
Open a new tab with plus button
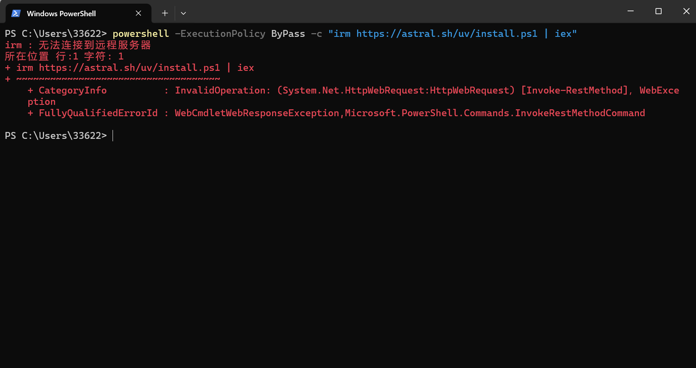165,13
